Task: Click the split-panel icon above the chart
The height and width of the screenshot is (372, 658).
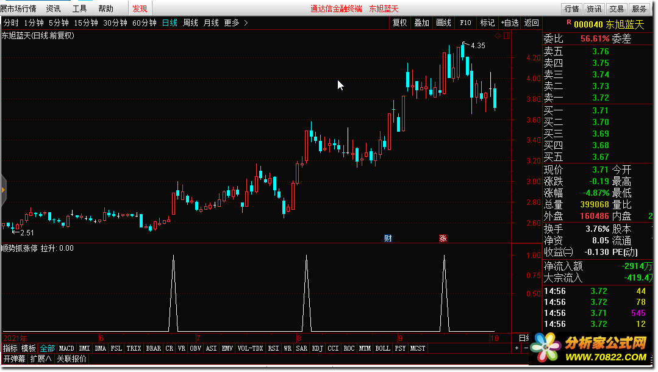Action: point(507,36)
